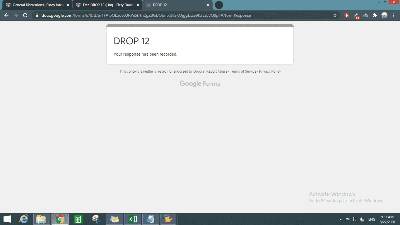The image size is (400, 225).
Task: Open the chain-link extension icon
Action: coord(365,15)
